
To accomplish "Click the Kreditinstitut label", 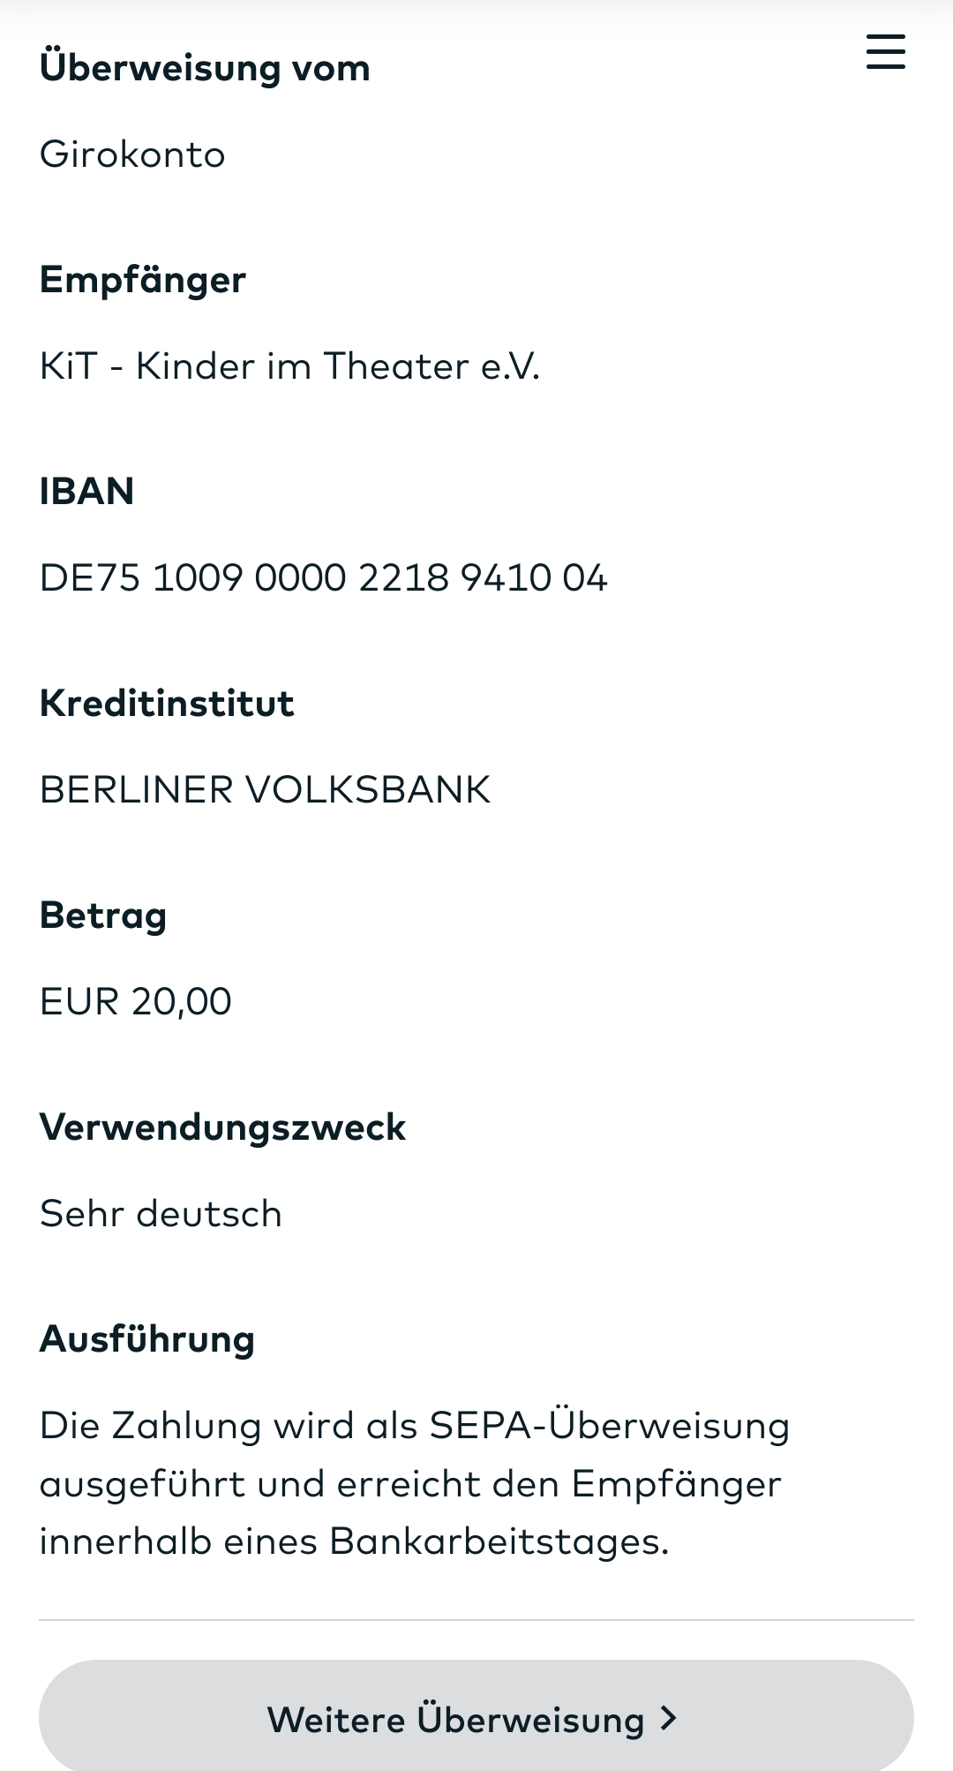I will [x=167, y=704].
